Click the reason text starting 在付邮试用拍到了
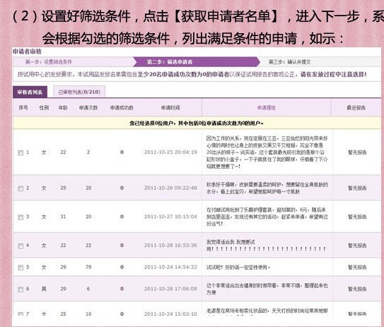The width and height of the screenshot is (384, 327). (267, 216)
